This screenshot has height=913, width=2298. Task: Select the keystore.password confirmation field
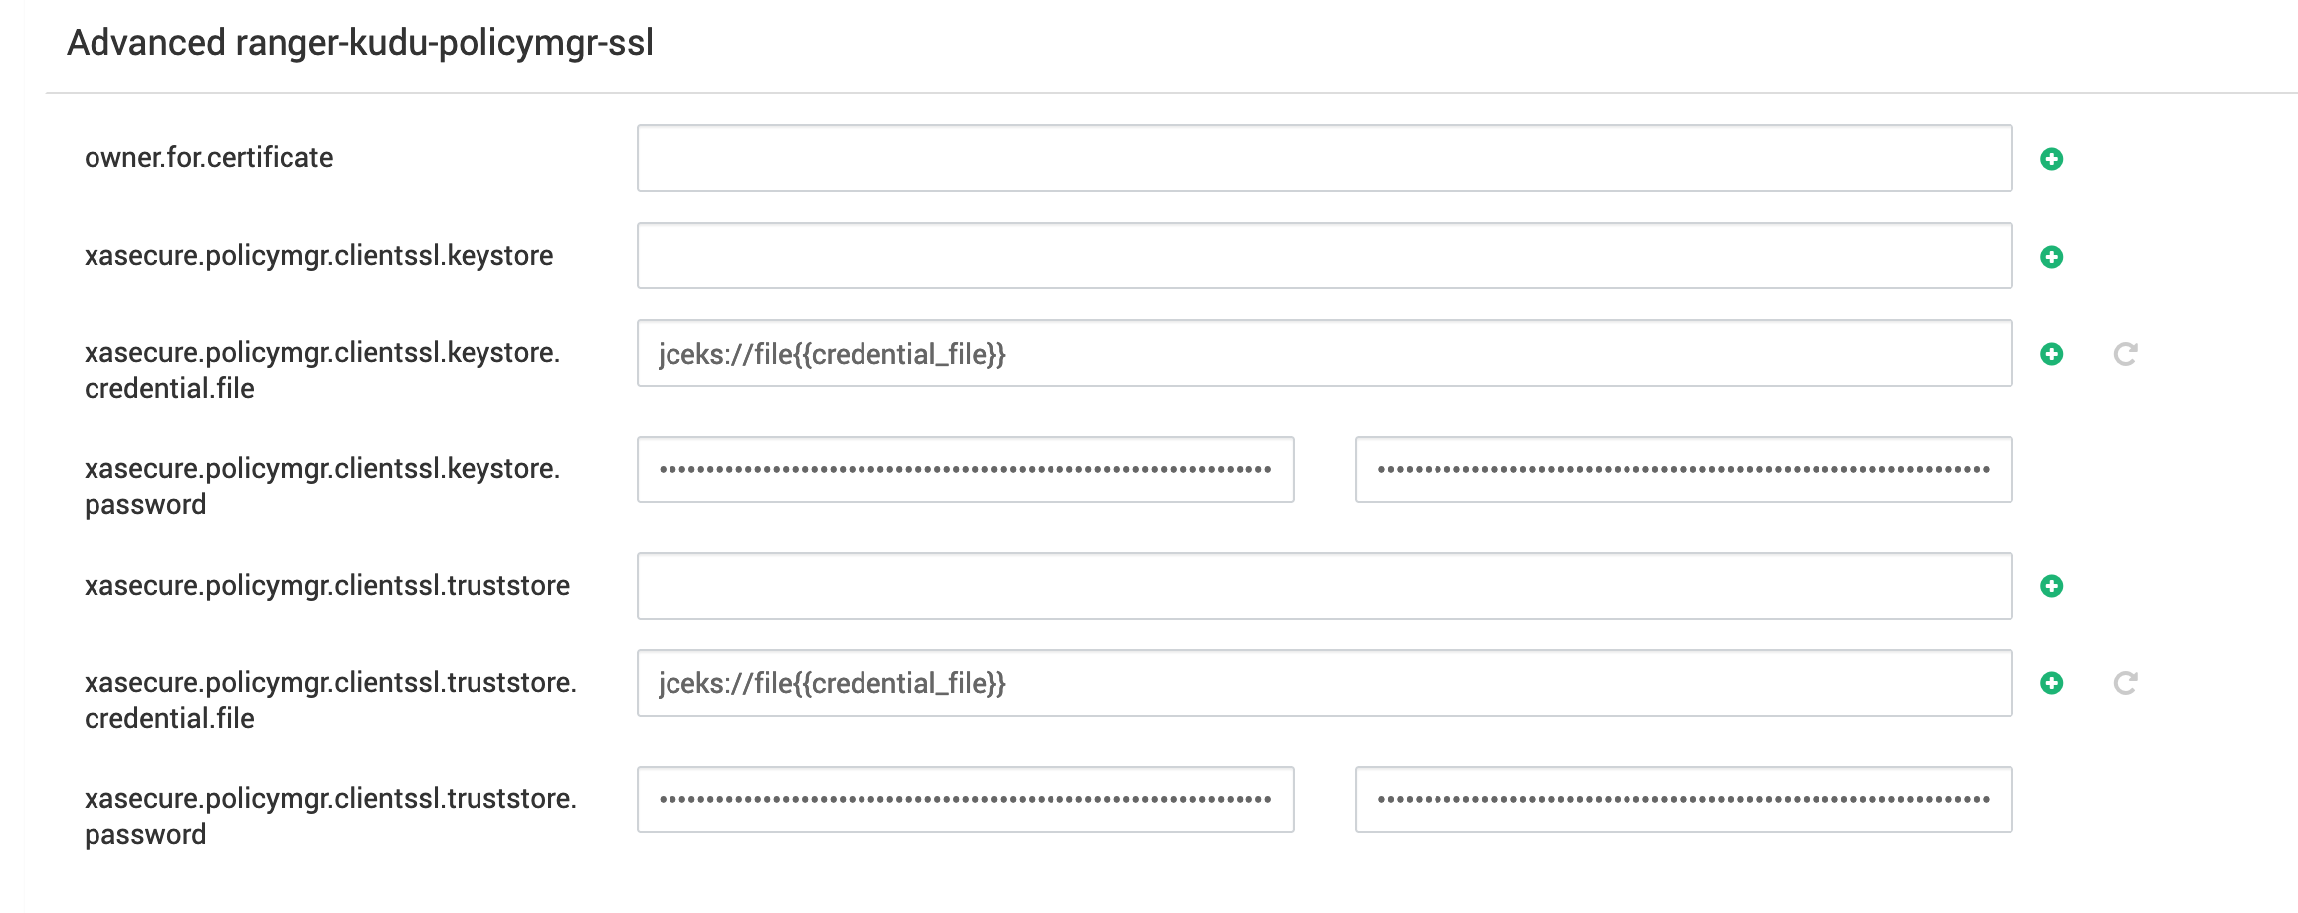pos(1683,469)
